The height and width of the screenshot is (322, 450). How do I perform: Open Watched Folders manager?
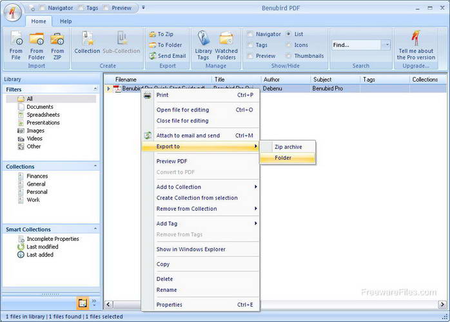coord(226,46)
